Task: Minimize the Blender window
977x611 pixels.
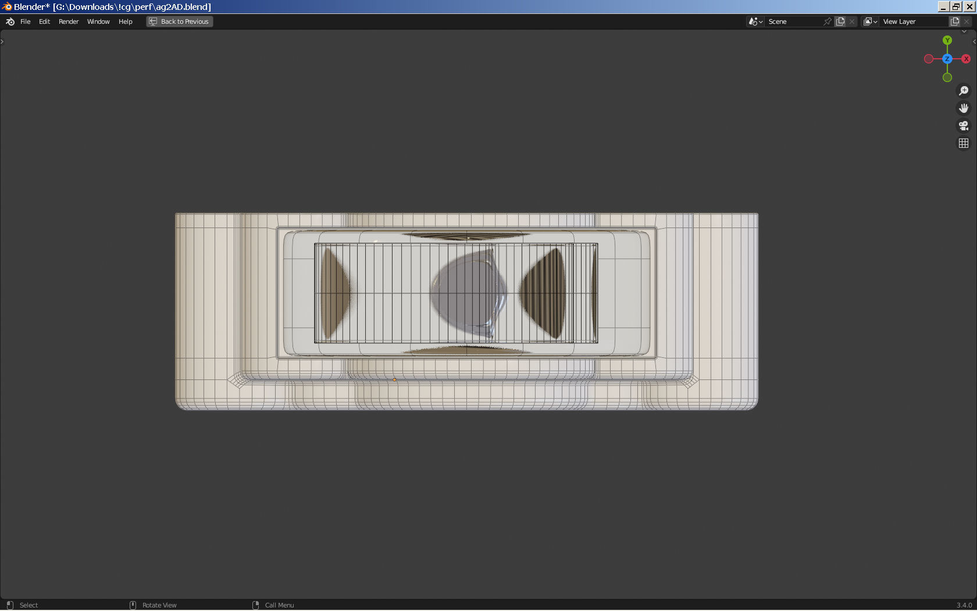Action: [943, 7]
